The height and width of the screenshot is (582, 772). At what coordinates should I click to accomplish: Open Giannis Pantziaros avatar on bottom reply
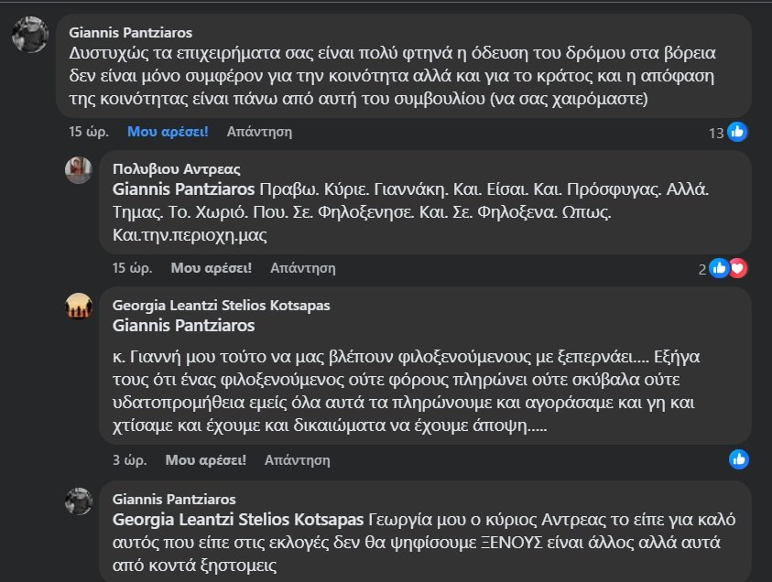(79, 501)
